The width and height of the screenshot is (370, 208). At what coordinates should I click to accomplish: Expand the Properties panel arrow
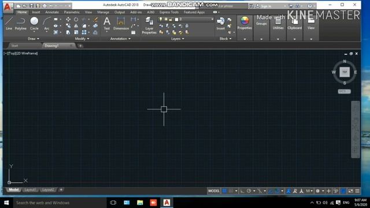click(x=245, y=39)
